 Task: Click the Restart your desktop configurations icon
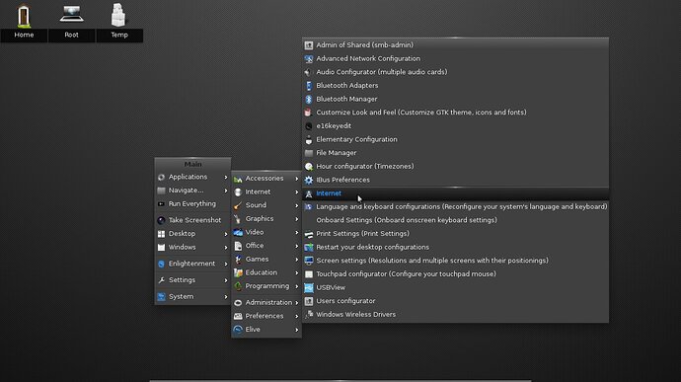coord(308,248)
